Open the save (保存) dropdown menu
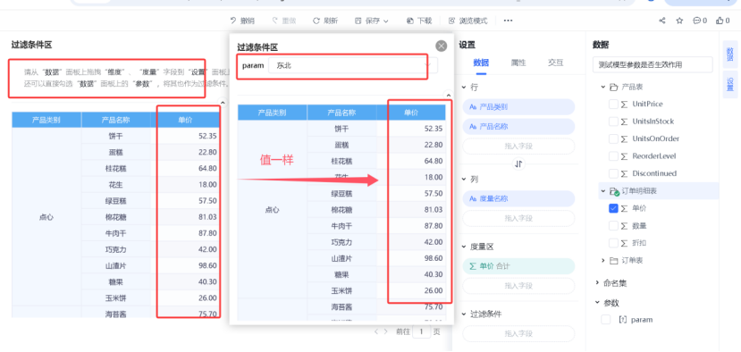Image resolution: width=741 pixels, height=352 pixels. click(372, 21)
